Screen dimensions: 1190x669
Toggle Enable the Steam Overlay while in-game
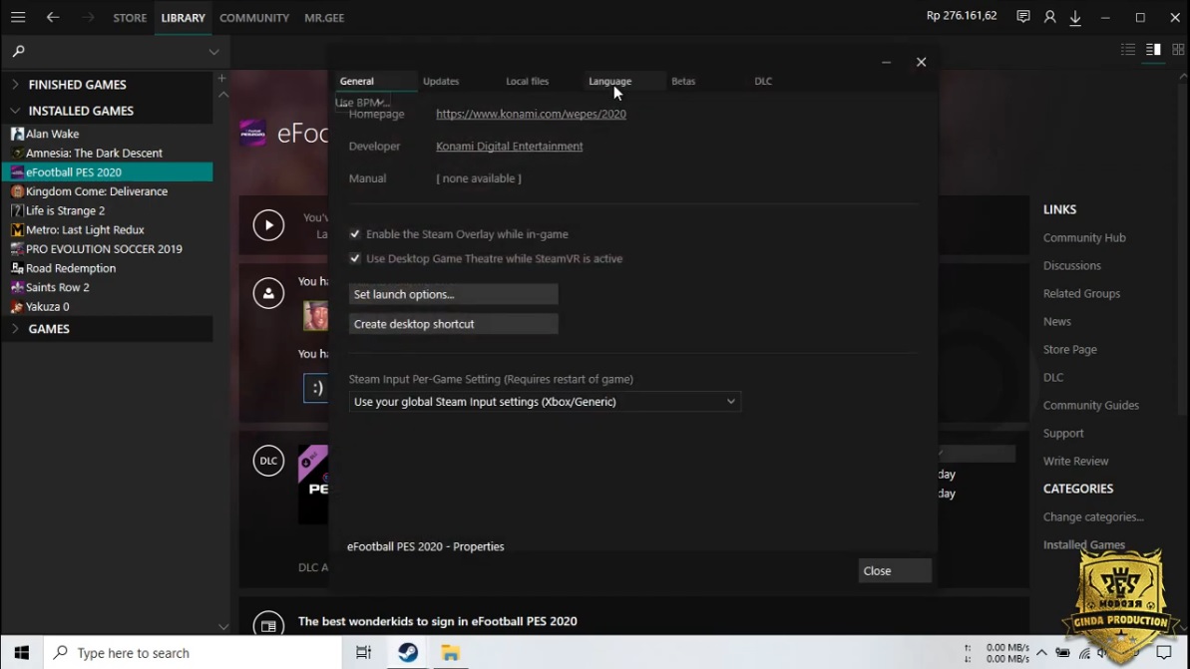pyautogui.click(x=354, y=233)
